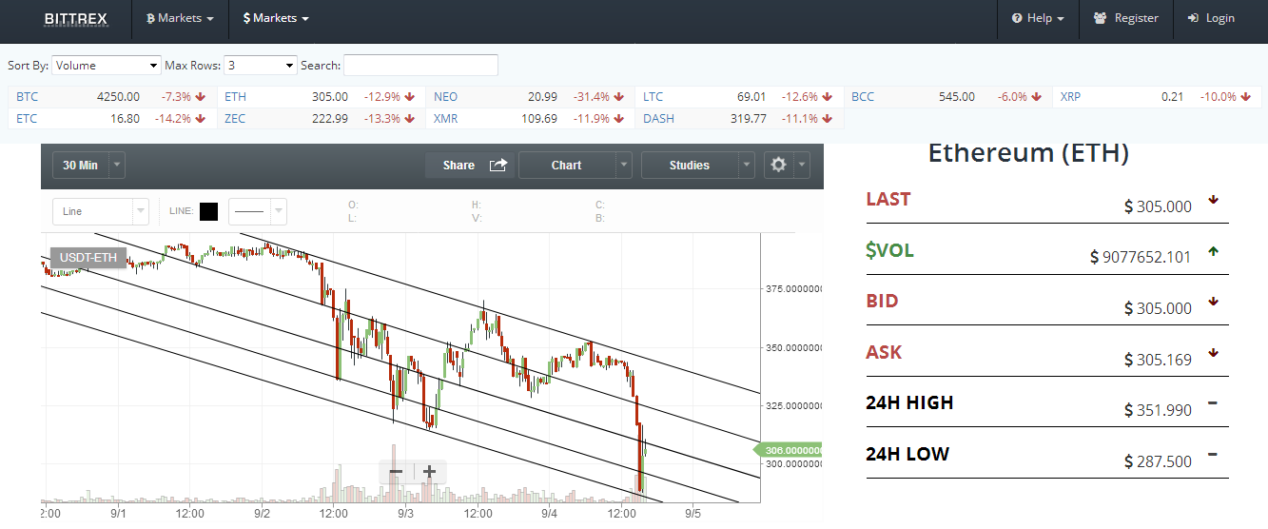Select the LTC market ticker
Screen dimensions: 1268x529
click(739, 97)
